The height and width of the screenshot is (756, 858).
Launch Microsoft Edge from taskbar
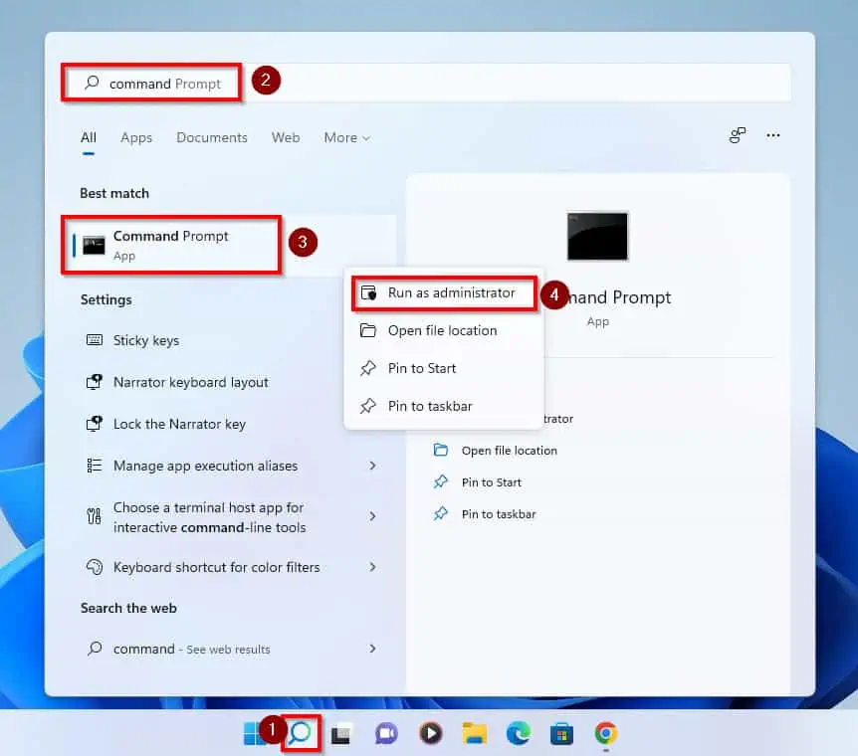(519, 733)
